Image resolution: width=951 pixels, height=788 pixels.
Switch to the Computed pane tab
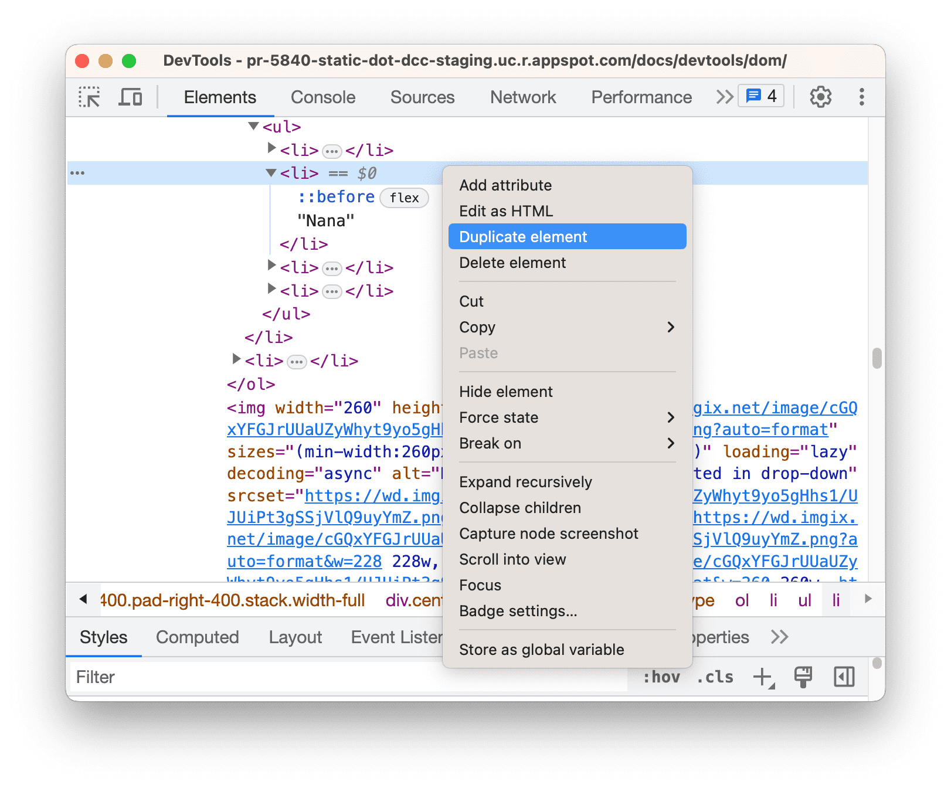tap(197, 637)
